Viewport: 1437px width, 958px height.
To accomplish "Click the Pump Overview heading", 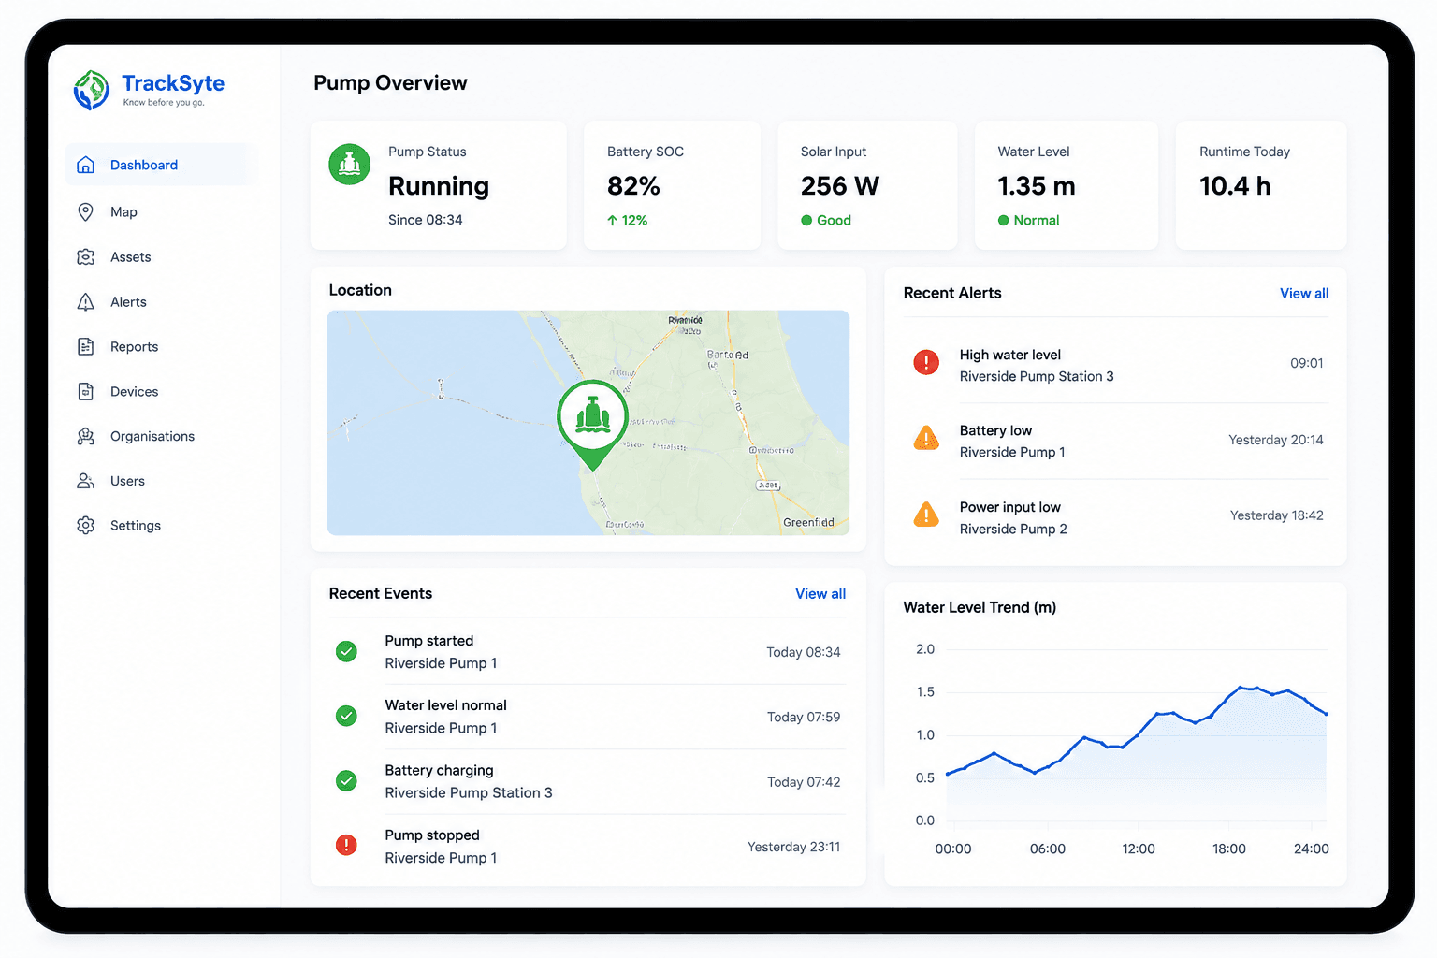I will 390,82.
